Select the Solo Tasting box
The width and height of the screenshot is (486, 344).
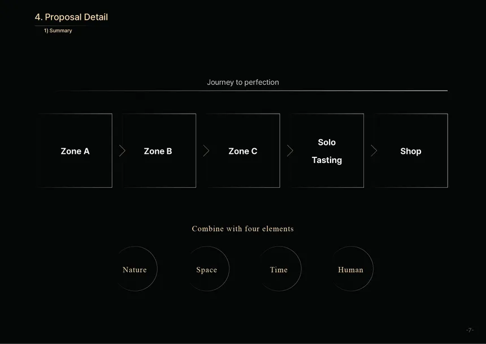tap(327, 150)
